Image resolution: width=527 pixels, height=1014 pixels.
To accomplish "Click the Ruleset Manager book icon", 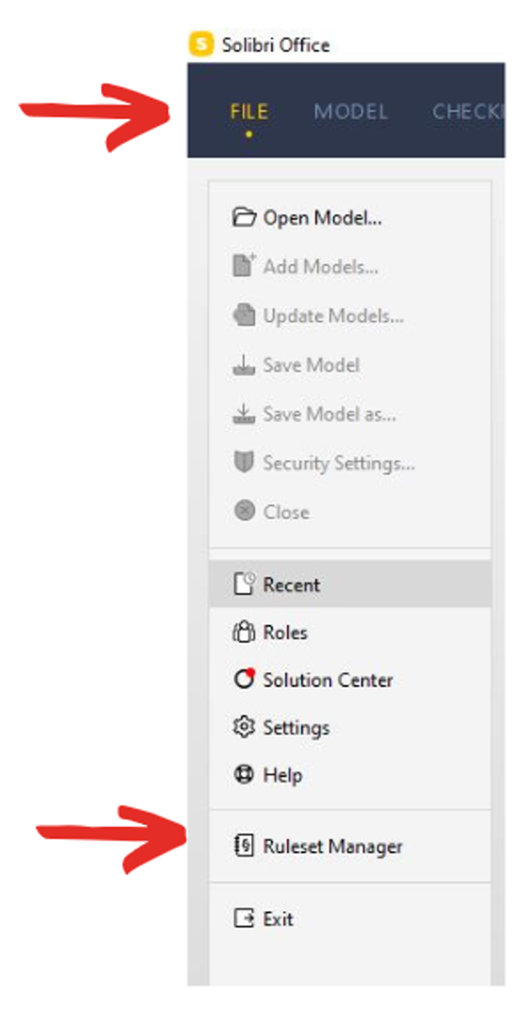I will tap(243, 846).
